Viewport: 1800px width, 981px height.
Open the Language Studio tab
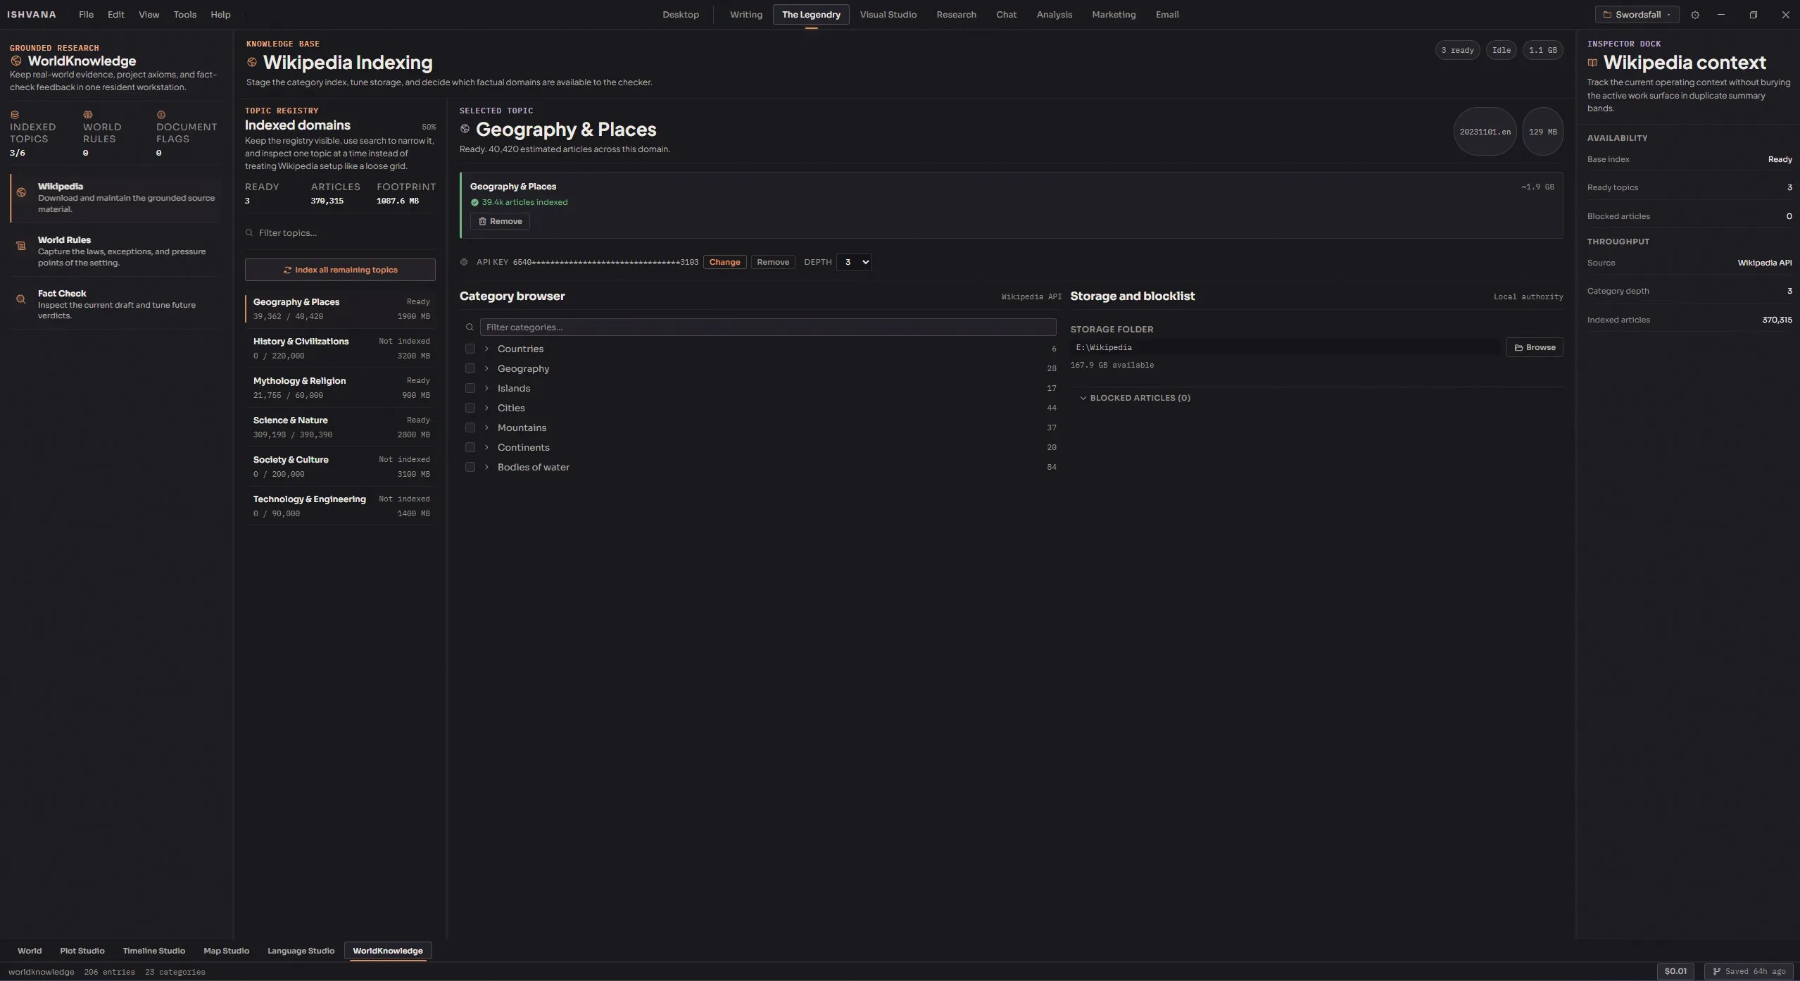pyautogui.click(x=301, y=951)
